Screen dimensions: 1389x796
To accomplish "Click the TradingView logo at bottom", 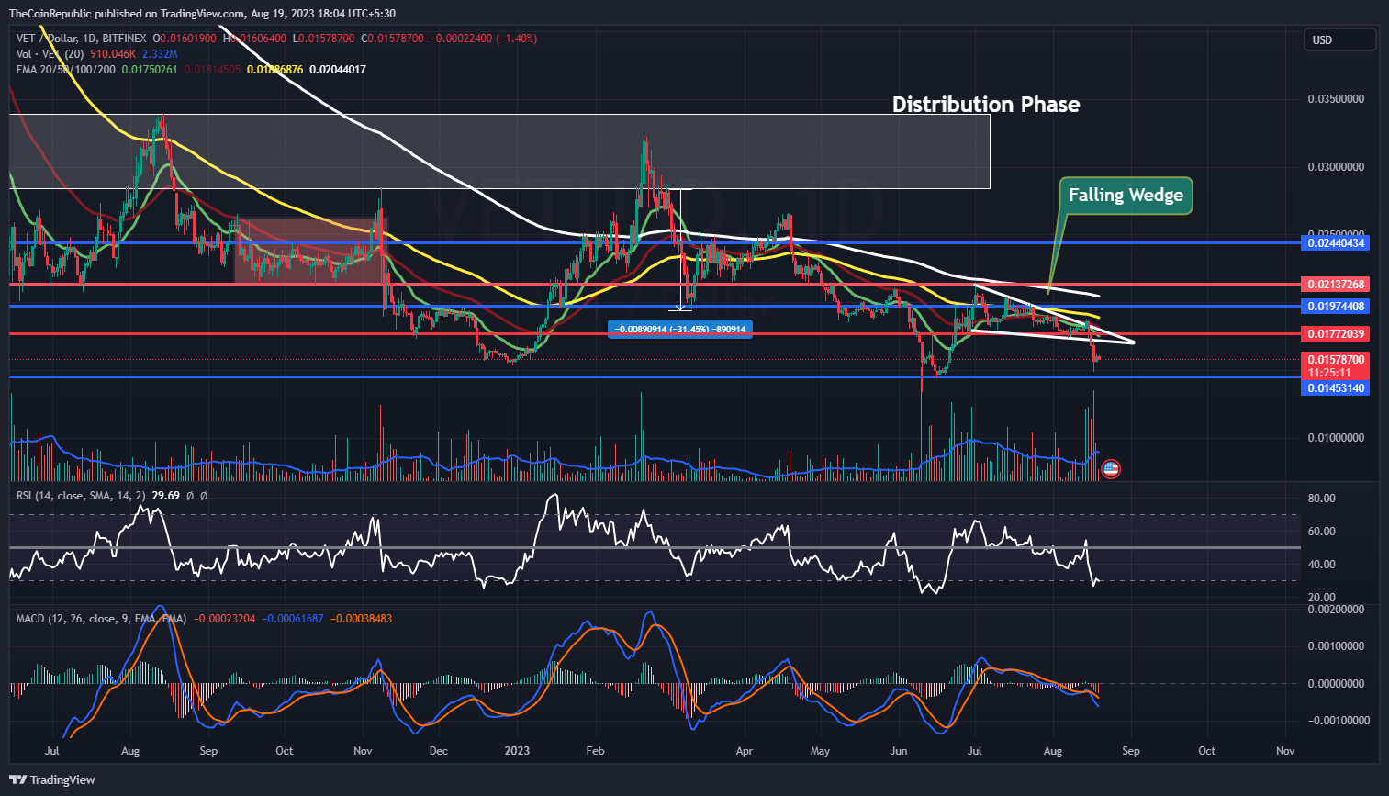I will pyautogui.click(x=52, y=779).
